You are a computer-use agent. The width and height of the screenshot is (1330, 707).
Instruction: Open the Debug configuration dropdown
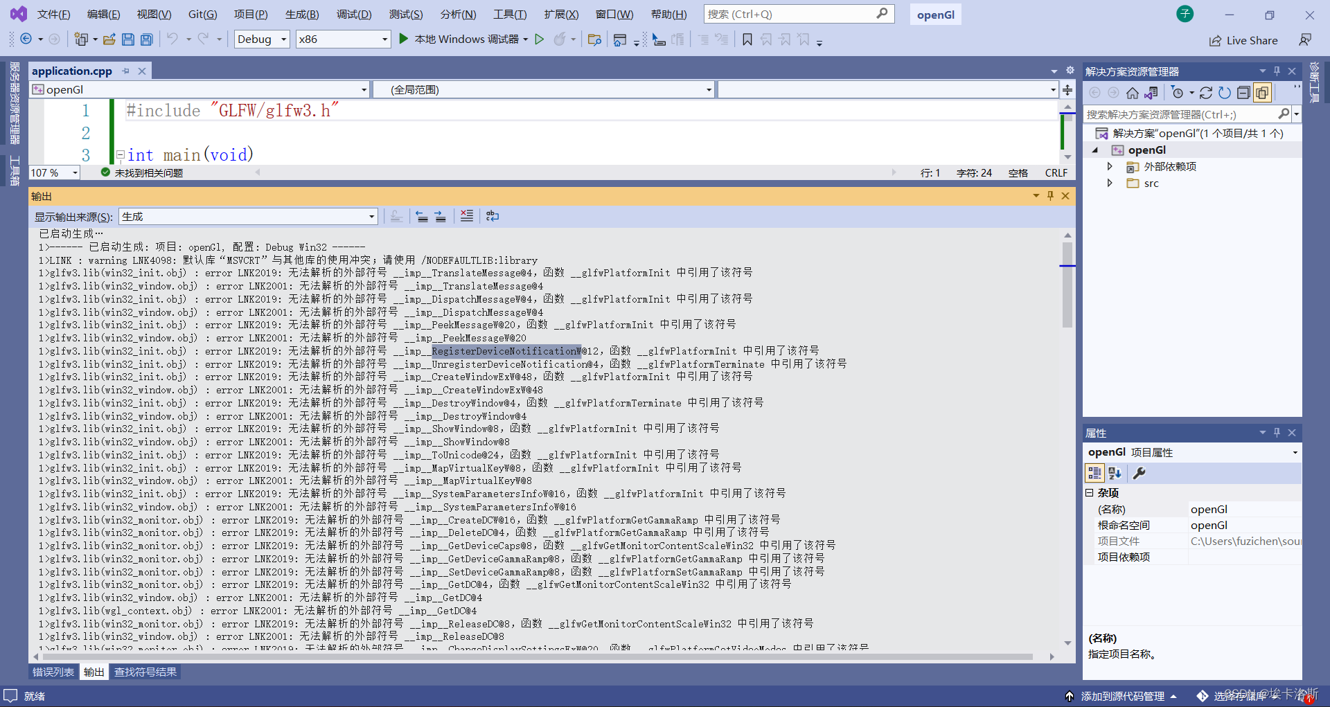point(263,39)
